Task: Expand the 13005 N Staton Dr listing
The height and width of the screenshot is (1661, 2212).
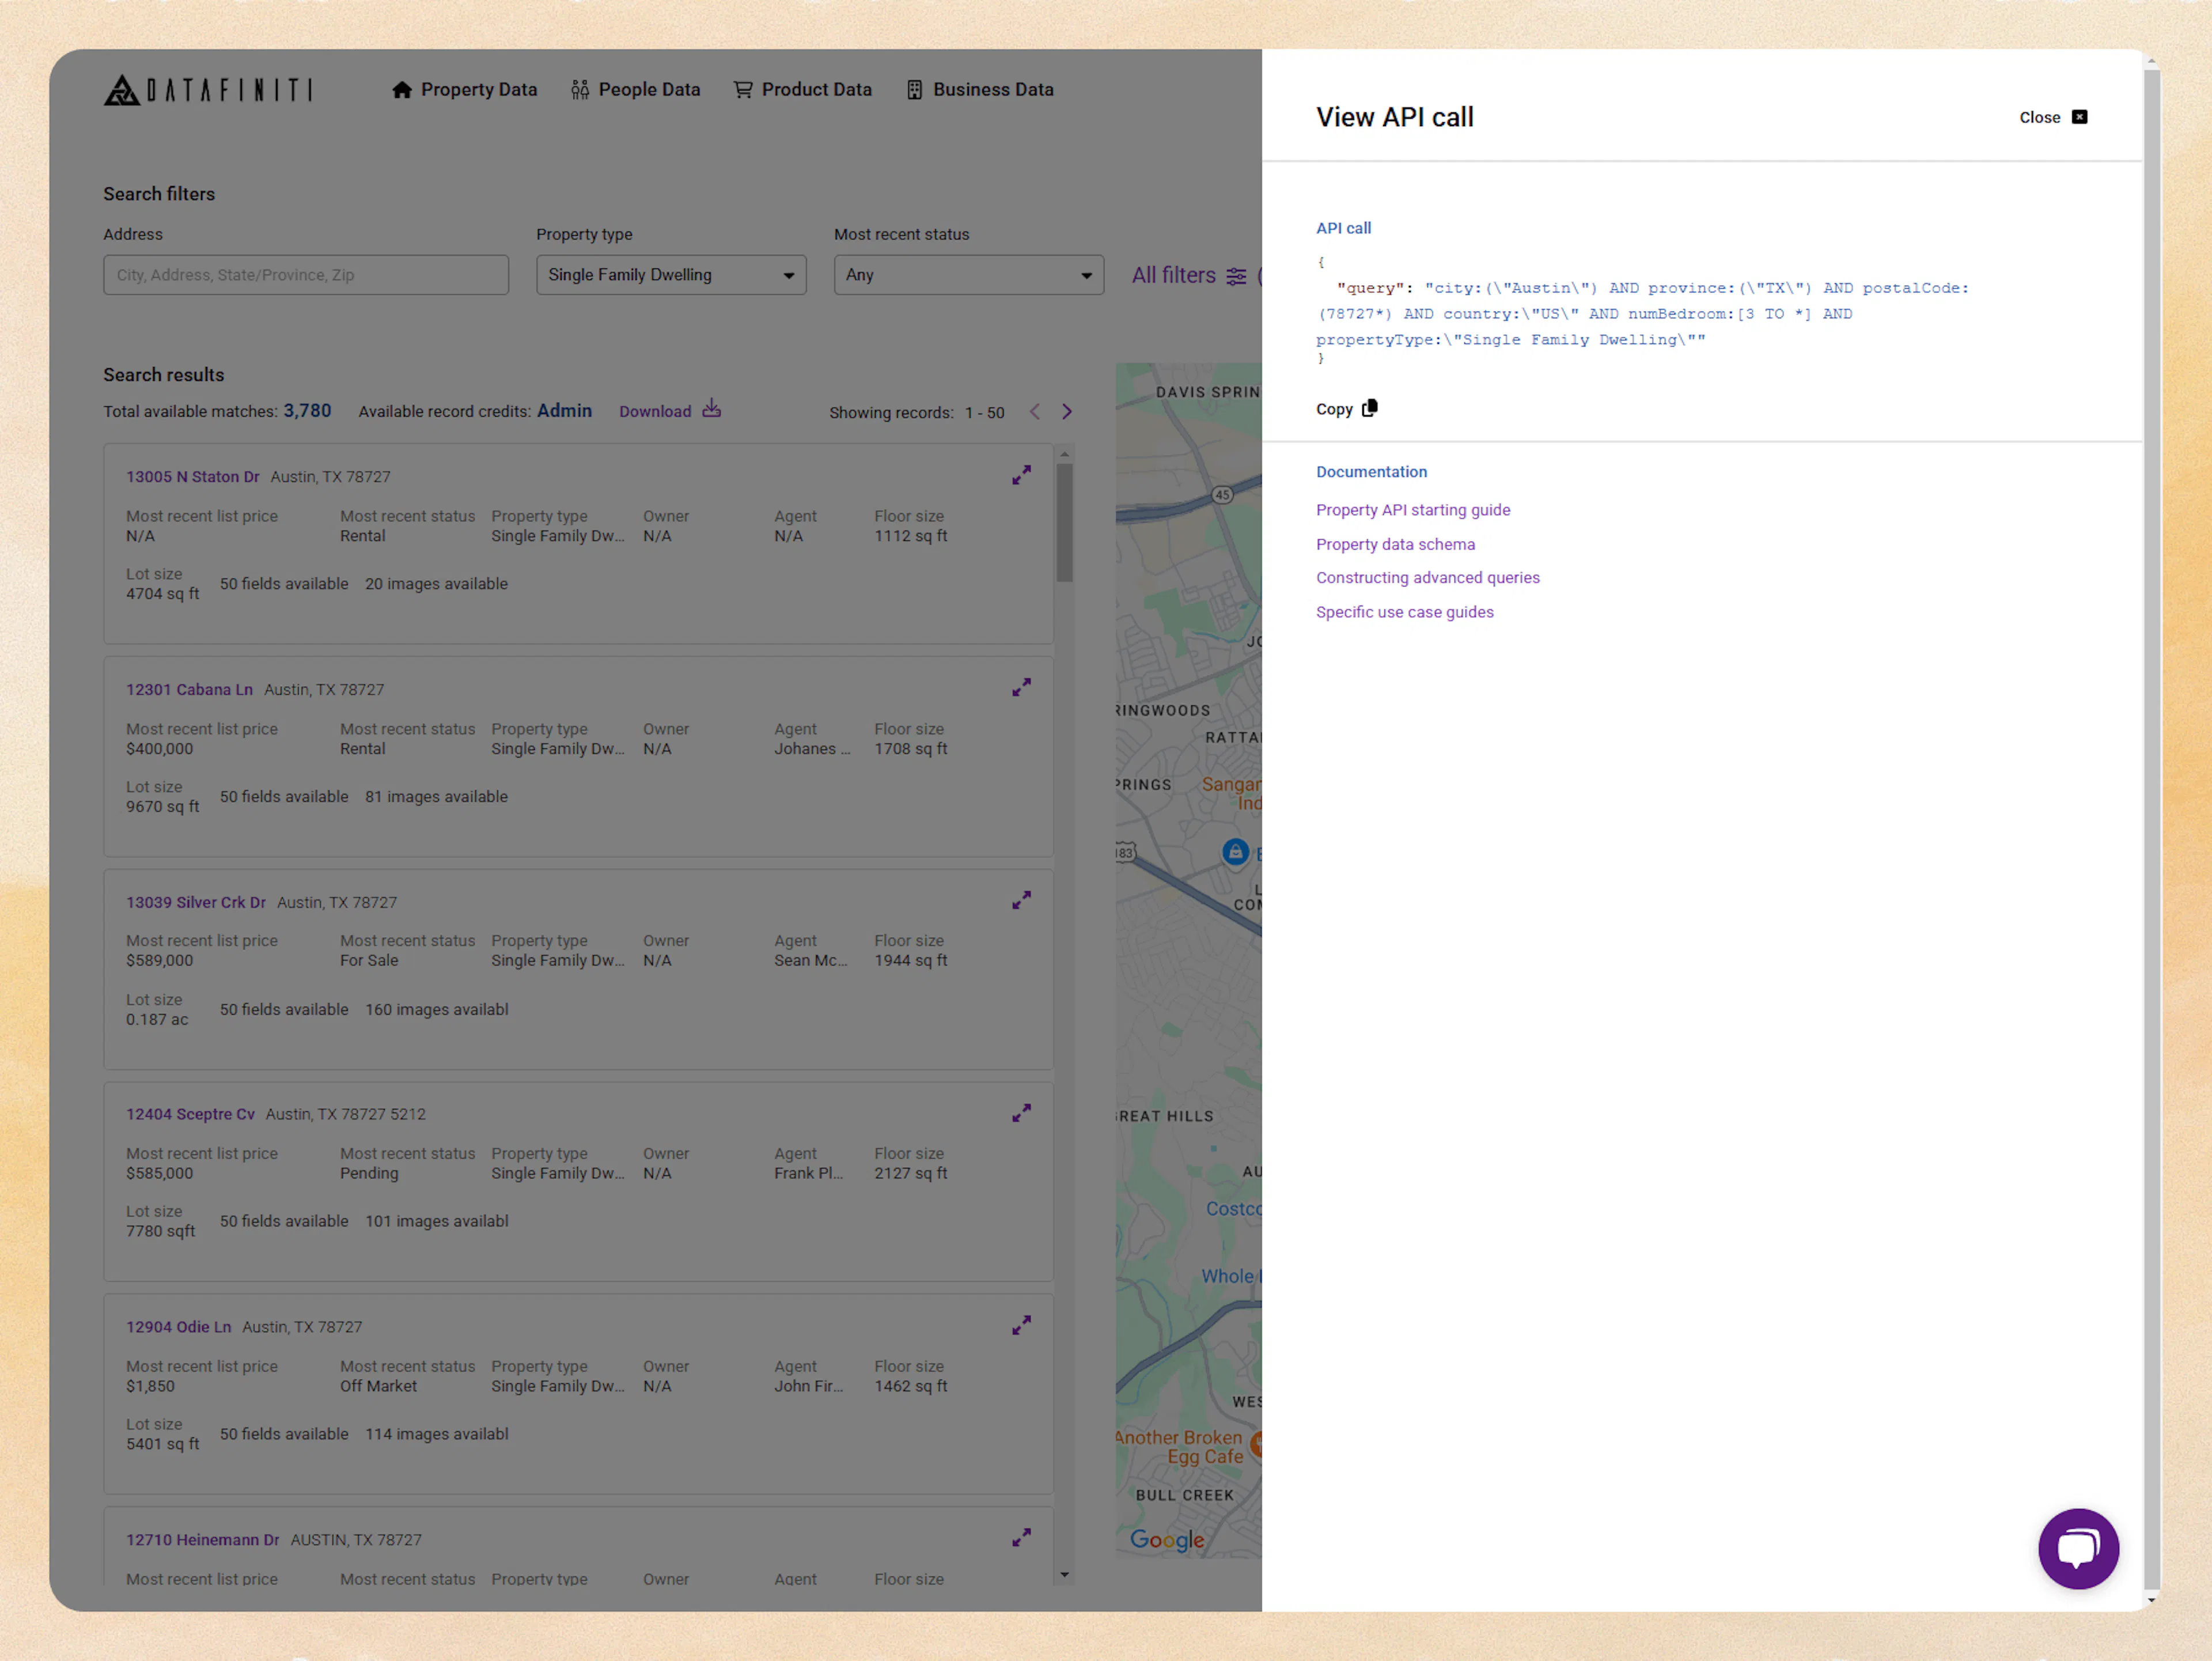Action: [x=1021, y=475]
